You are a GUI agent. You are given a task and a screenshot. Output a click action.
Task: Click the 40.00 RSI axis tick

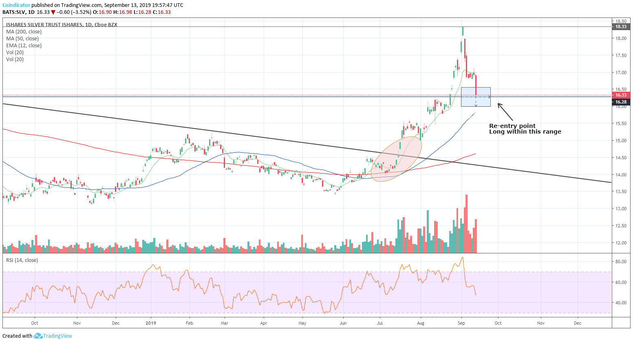pos(621,303)
